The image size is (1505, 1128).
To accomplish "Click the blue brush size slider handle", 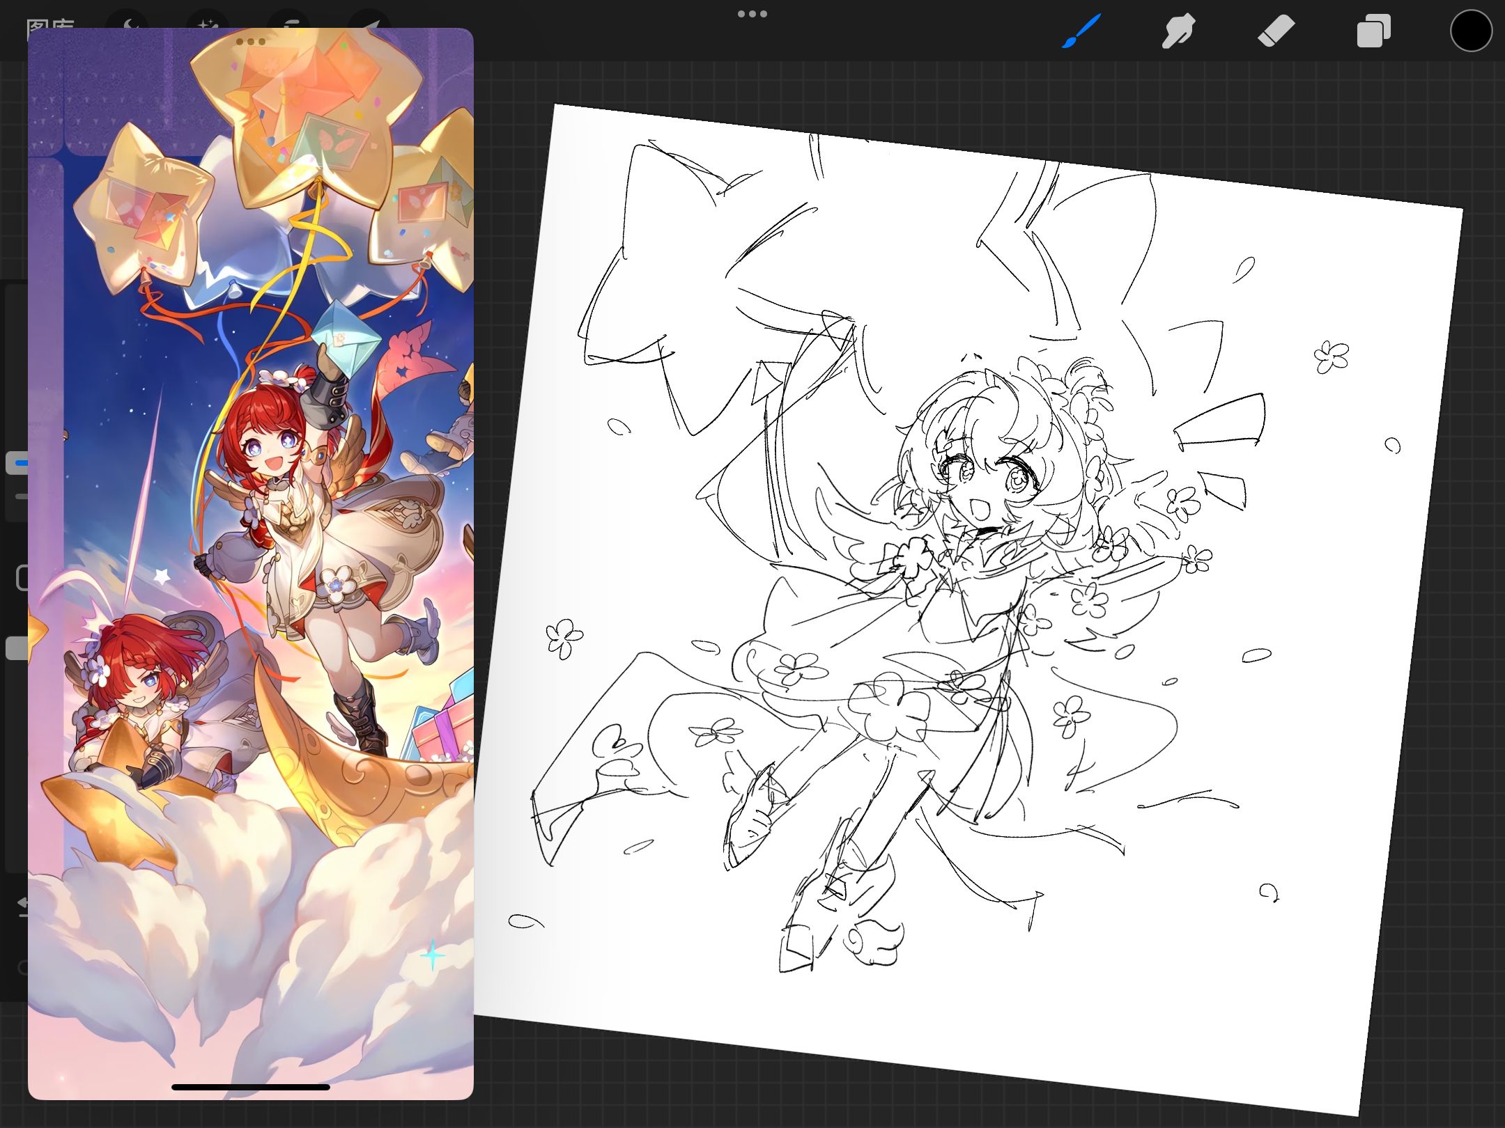I will 17,462.
